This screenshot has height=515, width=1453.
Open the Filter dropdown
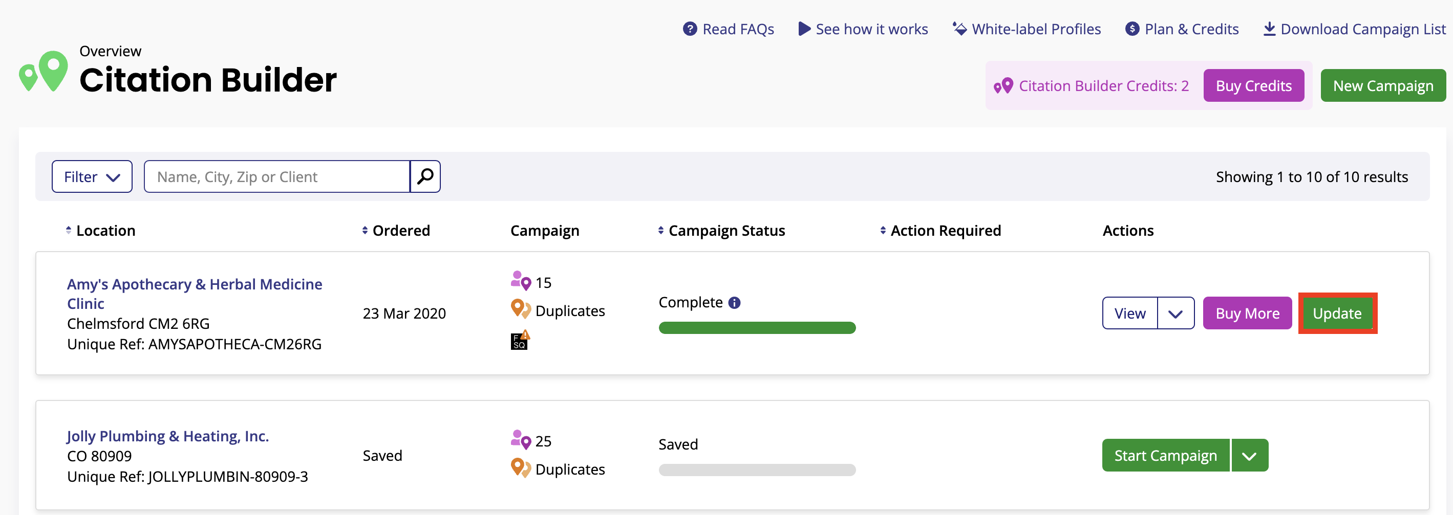coord(92,177)
